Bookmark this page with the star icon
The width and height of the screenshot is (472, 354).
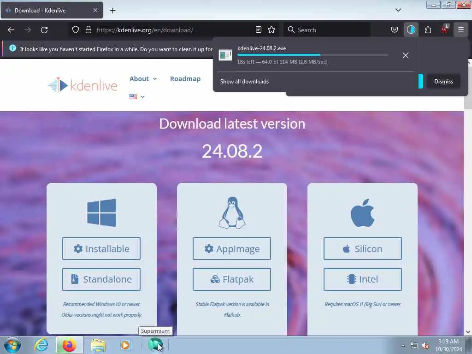[x=271, y=29]
